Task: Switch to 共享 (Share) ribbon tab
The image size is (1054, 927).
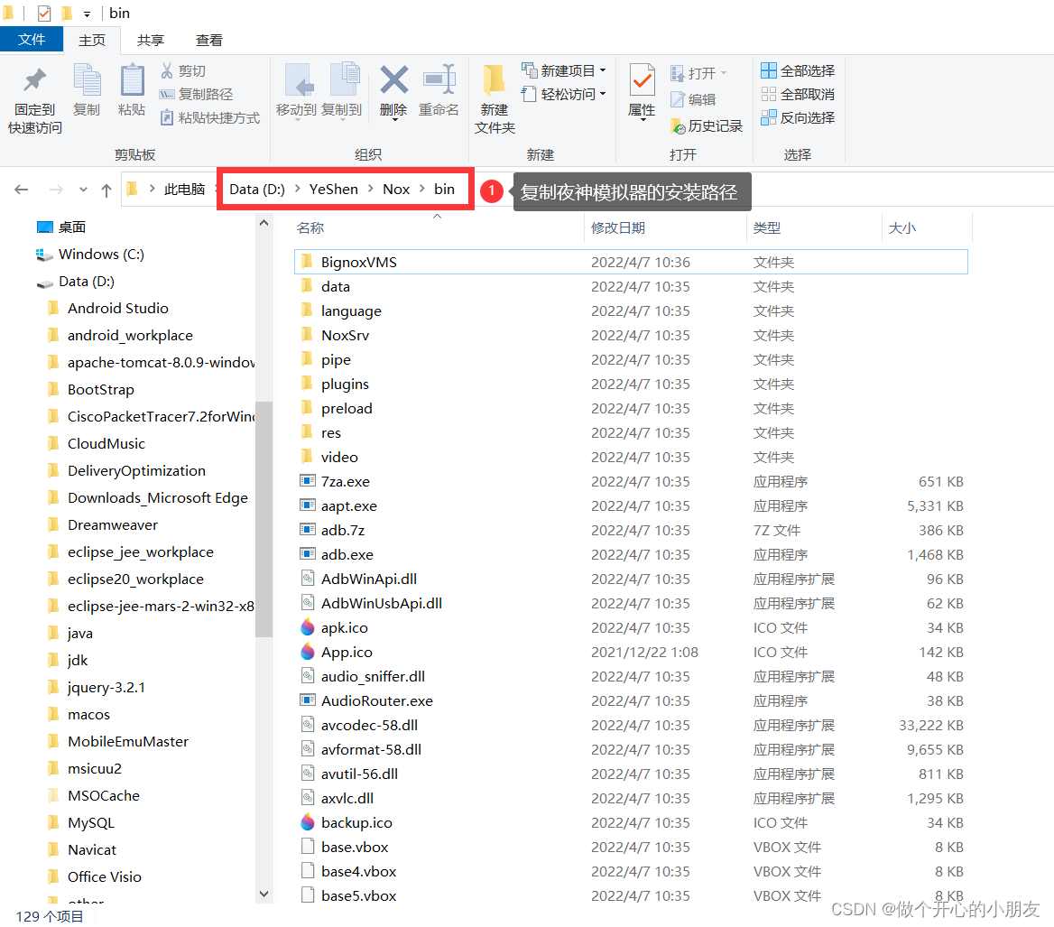Action: (x=151, y=41)
